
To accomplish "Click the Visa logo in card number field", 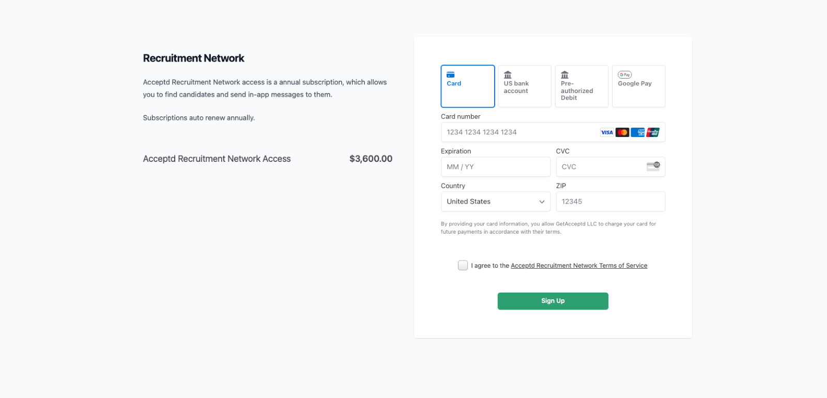I will coord(607,132).
